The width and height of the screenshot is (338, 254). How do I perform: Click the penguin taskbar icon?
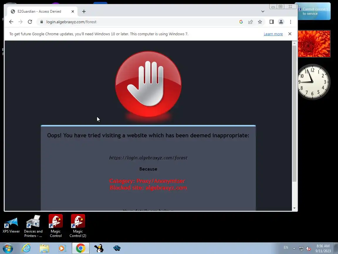tap(99, 248)
